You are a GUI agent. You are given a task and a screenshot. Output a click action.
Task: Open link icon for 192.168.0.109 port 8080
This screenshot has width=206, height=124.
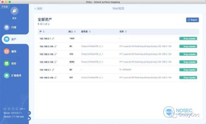point(56,62)
